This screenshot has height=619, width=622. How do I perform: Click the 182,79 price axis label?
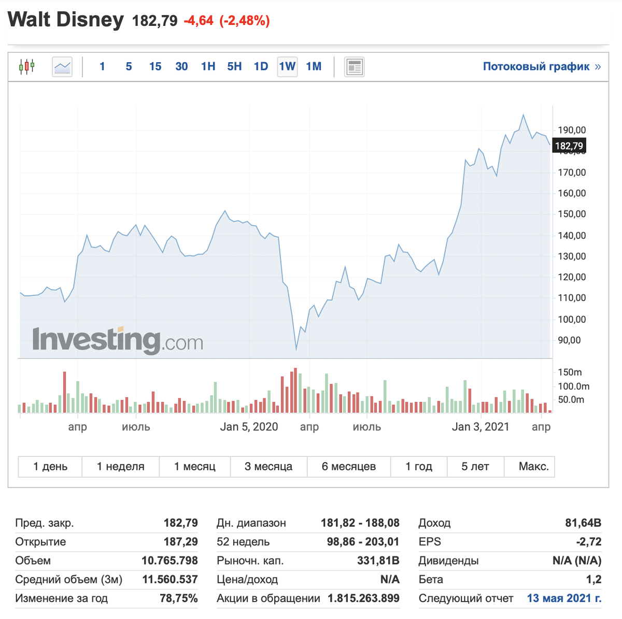tap(569, 146)
